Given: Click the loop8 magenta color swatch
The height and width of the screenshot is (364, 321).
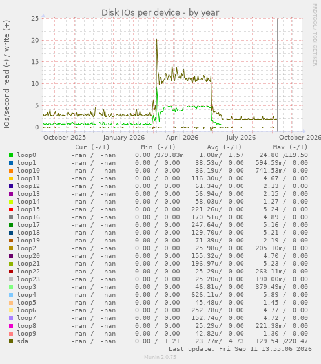Looking at the screenshot, I should coord(11,326).
